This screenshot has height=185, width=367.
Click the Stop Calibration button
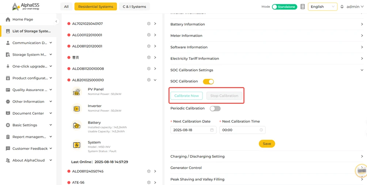(x=224, y=96)
